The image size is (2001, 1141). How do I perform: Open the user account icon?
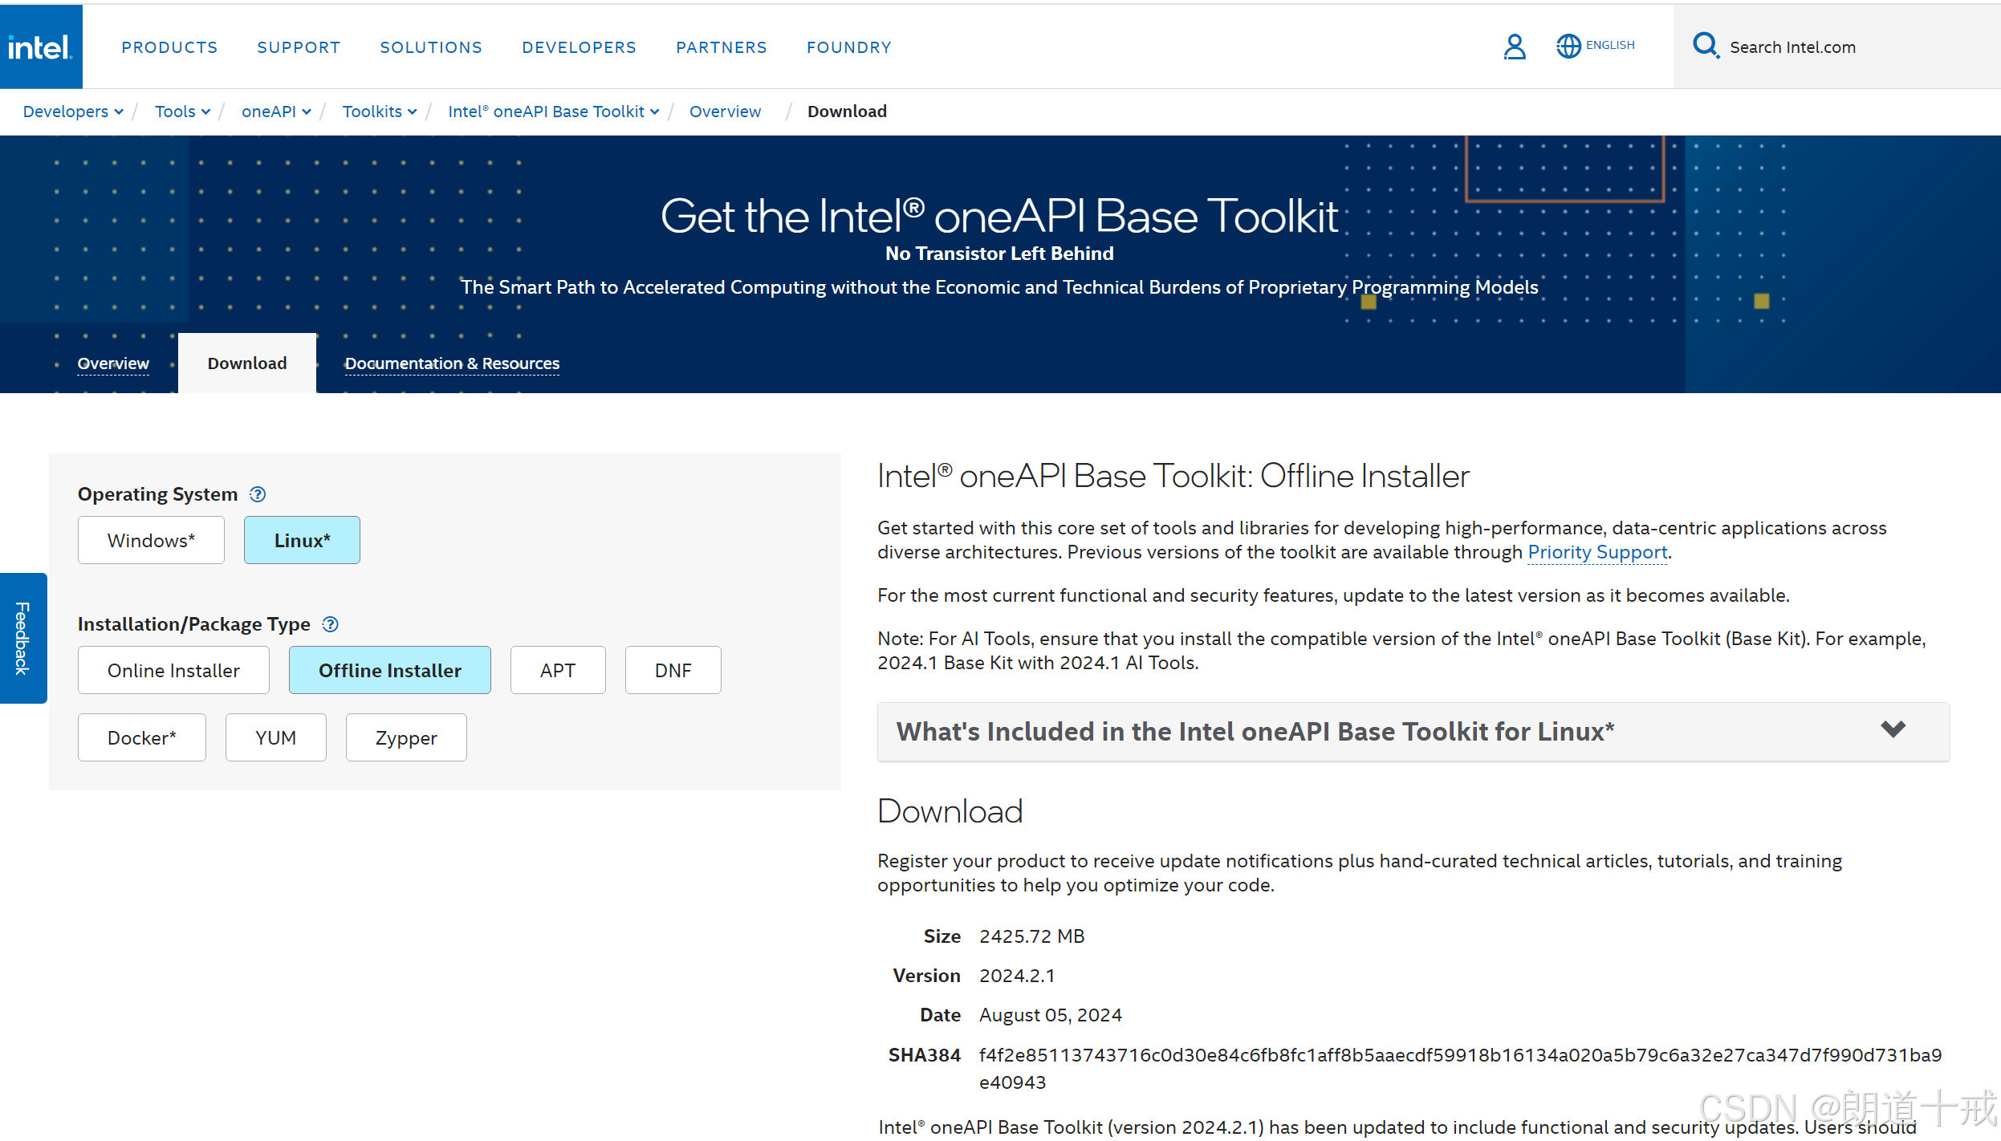click(x=1515, y=47)
